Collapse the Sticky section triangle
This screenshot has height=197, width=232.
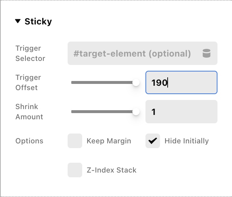tap(18, 21)
